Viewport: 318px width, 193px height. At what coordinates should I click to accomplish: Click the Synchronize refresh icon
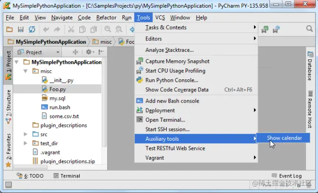(32, 29)
